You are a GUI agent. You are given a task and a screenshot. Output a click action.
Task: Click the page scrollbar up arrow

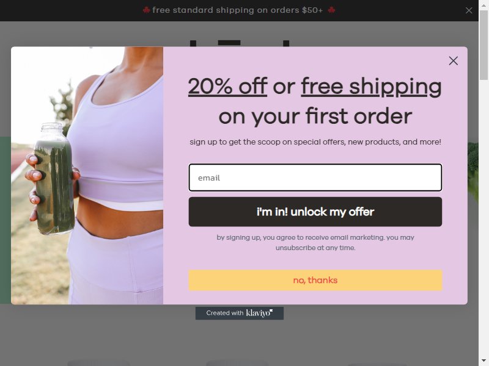483,5
